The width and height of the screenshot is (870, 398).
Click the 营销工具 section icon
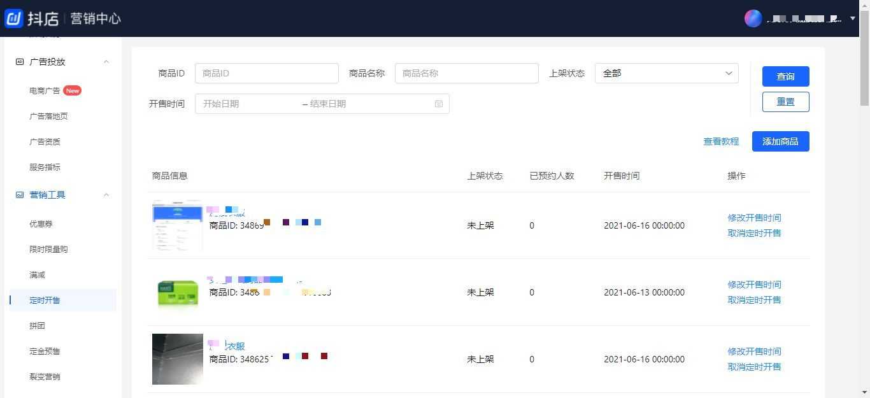click(20, 195)
